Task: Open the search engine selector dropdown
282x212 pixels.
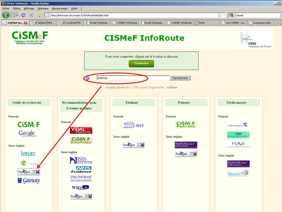Action: coord(232,15)
